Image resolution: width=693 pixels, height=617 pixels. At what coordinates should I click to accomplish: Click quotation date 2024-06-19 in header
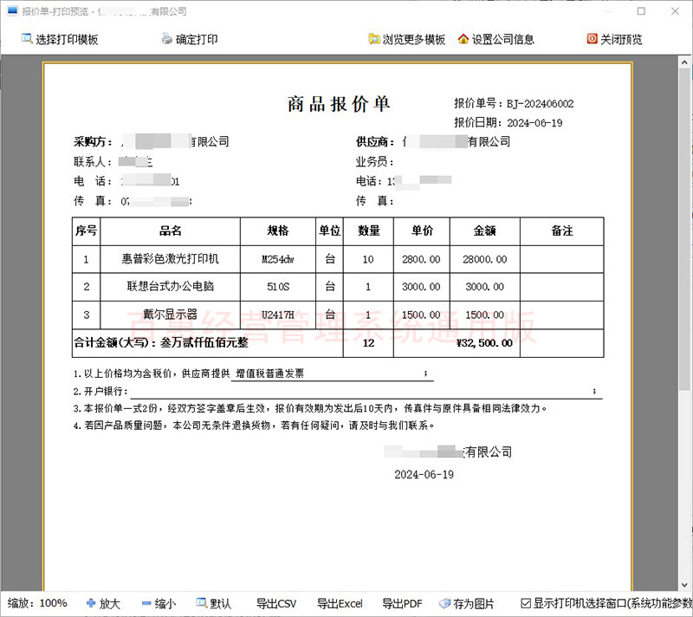click(x=534, y=123)
